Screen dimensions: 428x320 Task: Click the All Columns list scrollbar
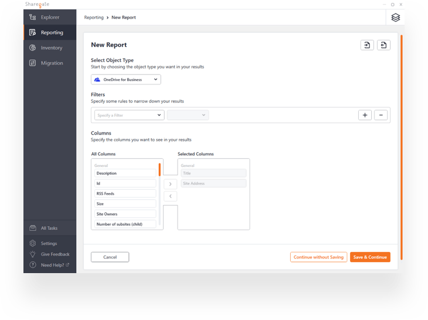159,169
